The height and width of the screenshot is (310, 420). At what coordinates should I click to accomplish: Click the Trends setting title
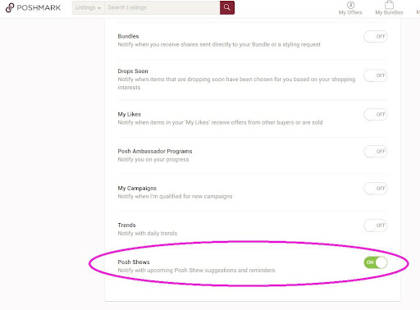(x=126, y=225)
